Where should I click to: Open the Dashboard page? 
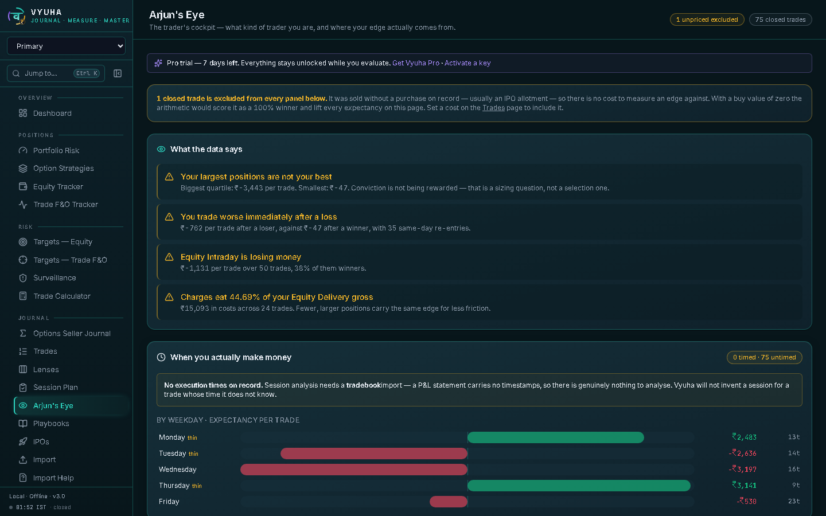click(71, 114)
